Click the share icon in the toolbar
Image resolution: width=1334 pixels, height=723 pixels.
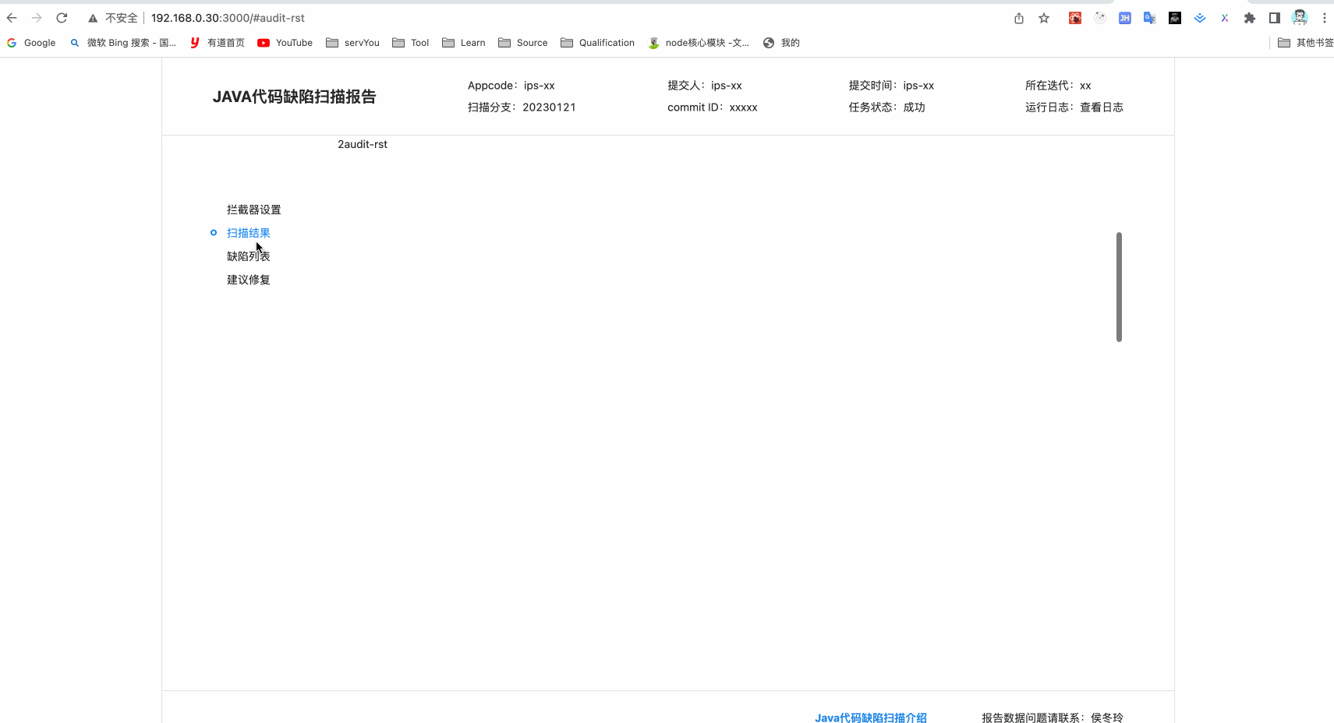tap(1018, 18)
